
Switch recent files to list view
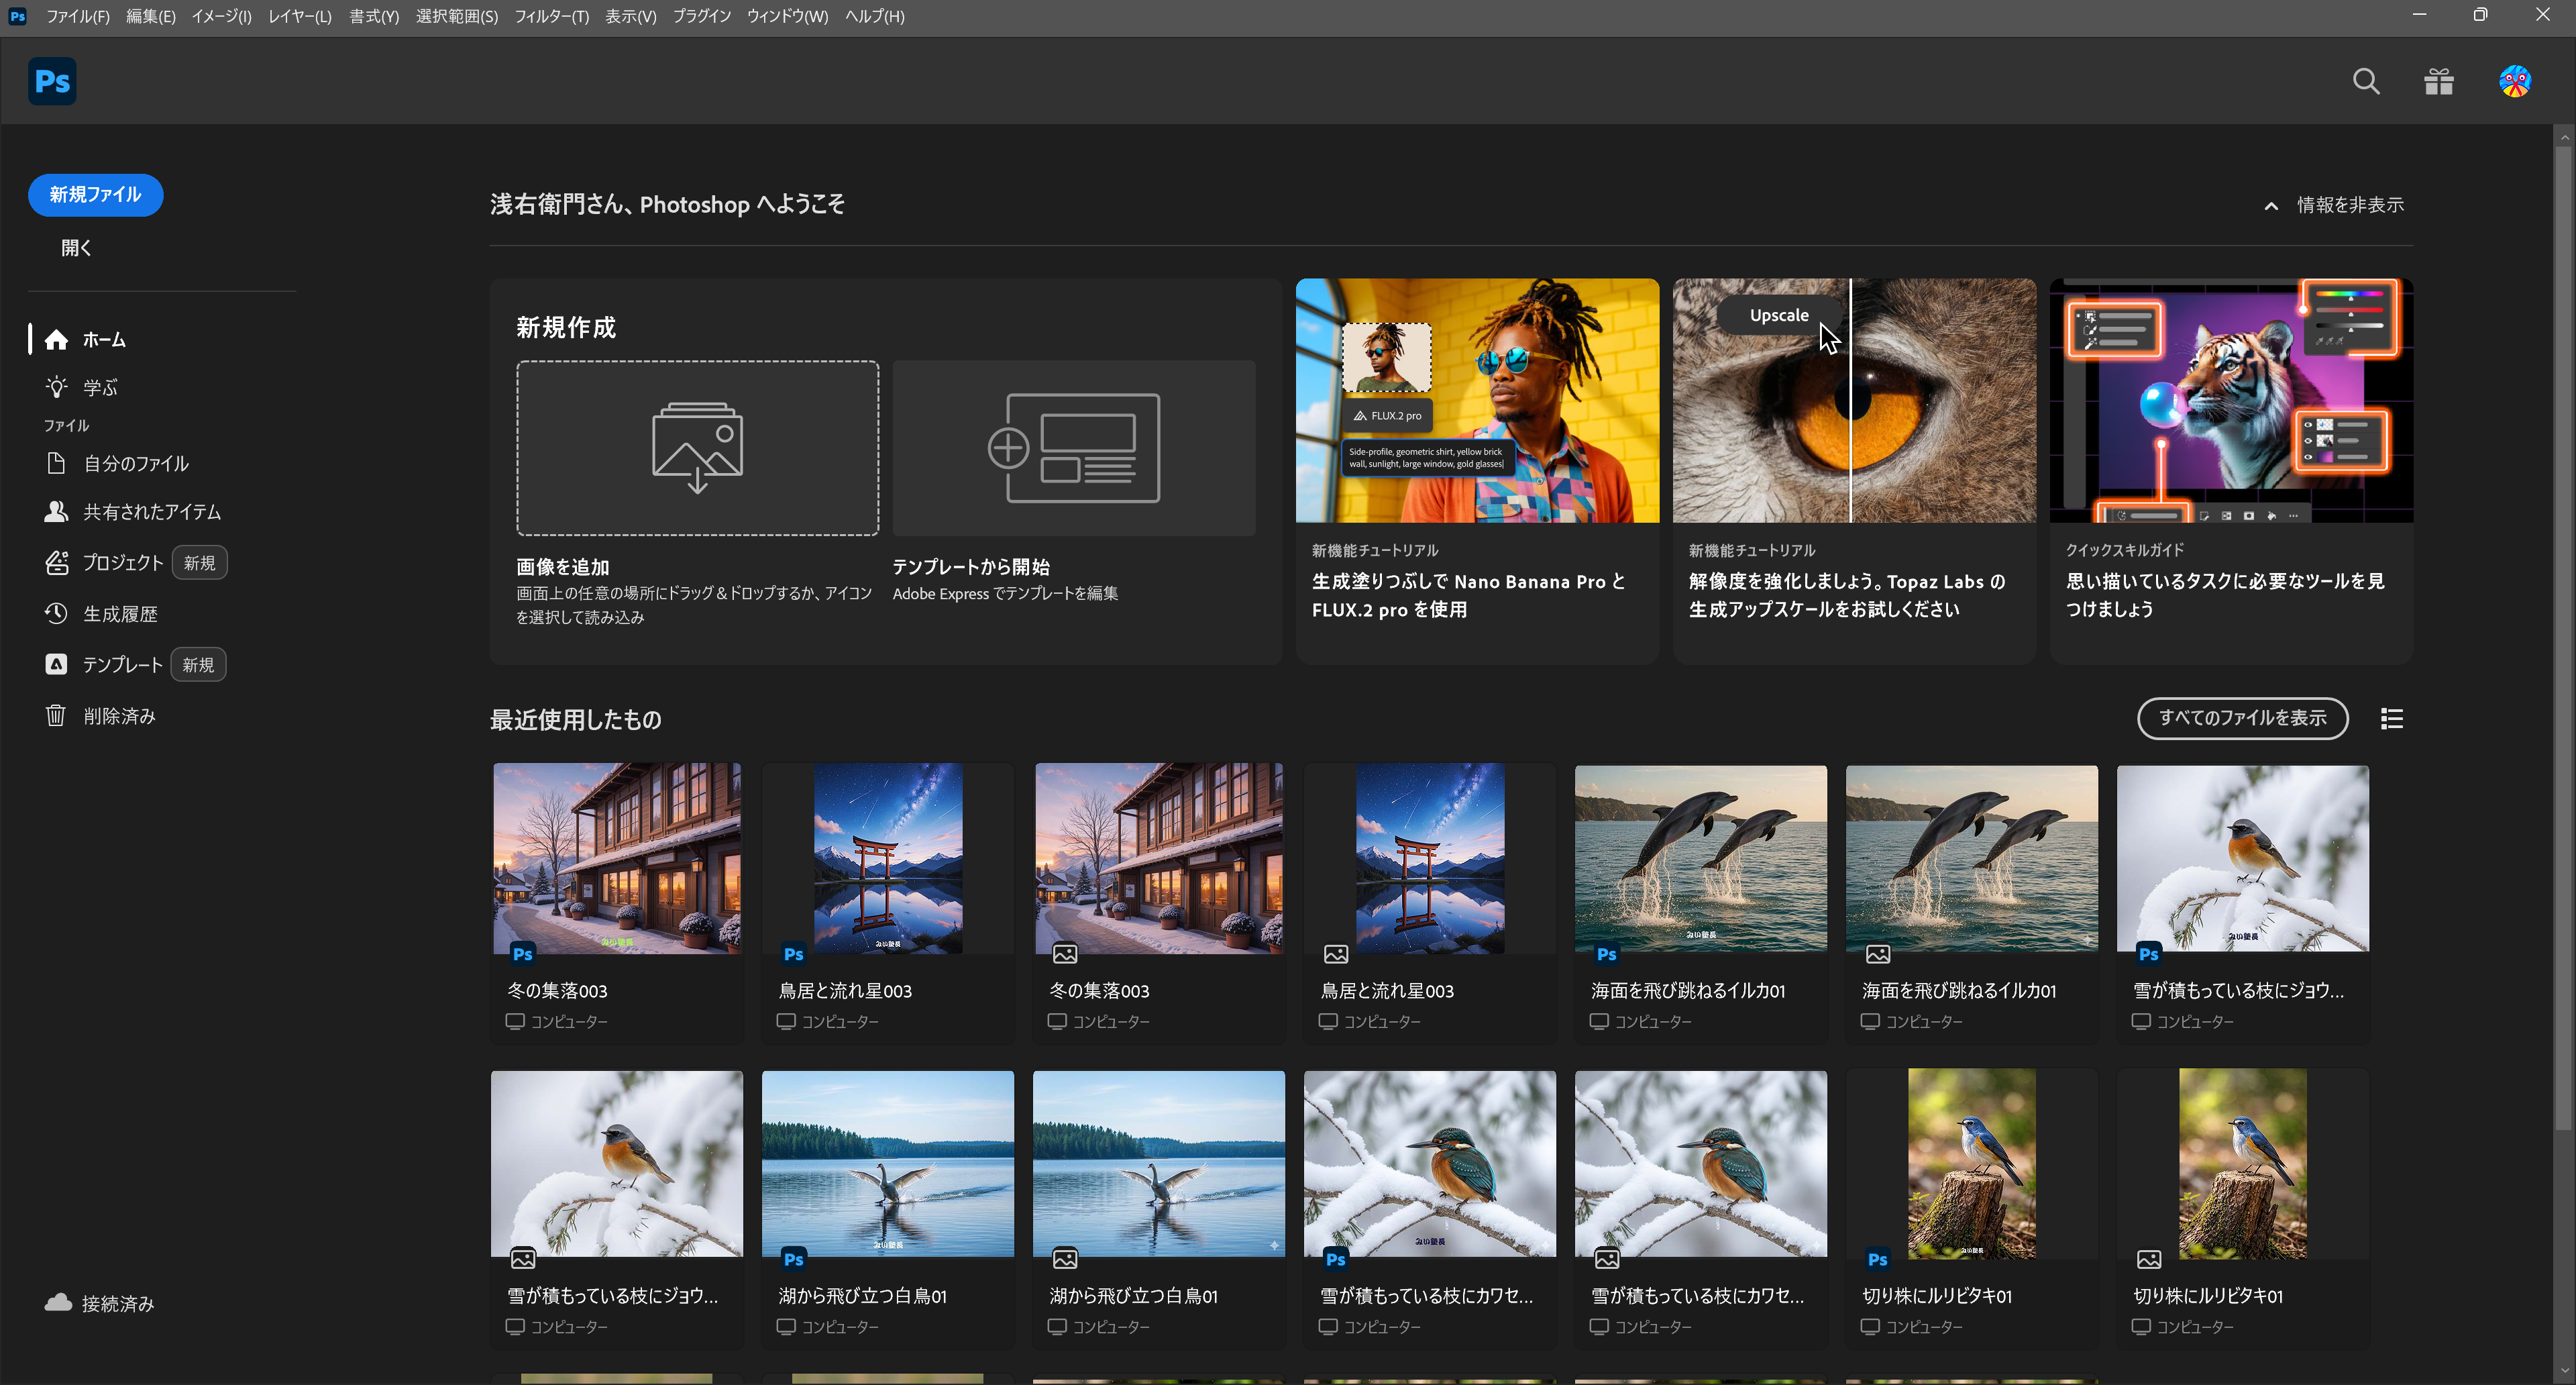[x=2391, y=719]
